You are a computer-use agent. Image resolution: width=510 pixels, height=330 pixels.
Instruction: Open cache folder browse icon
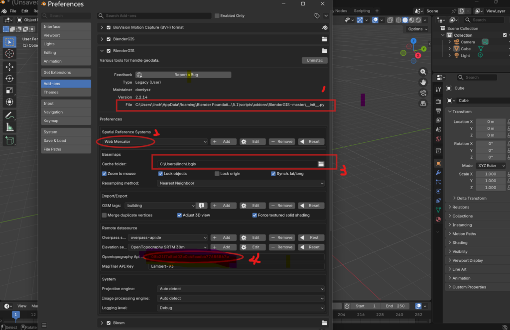(321, 164)
